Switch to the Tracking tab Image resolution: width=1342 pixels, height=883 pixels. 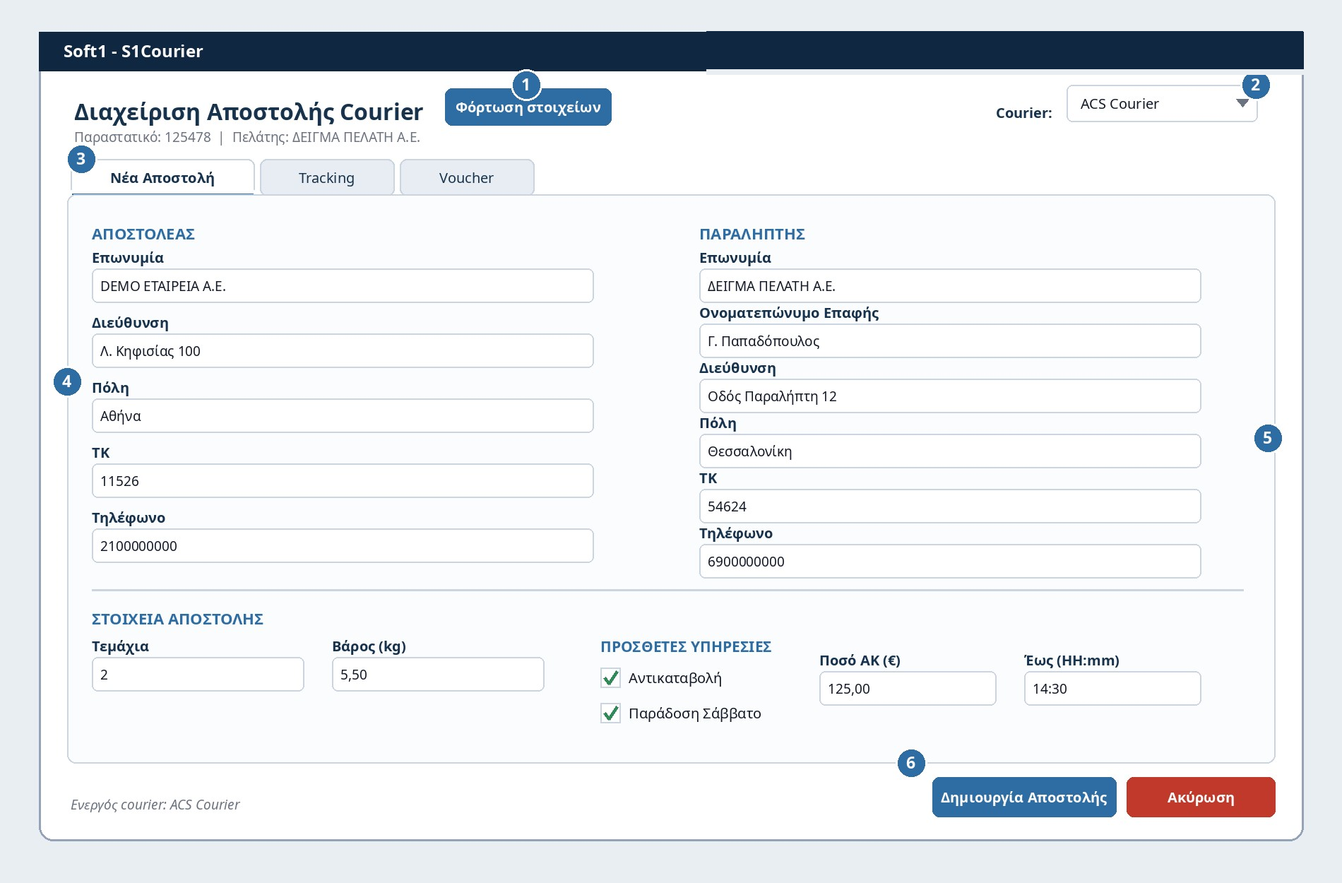tap(326, 177)
